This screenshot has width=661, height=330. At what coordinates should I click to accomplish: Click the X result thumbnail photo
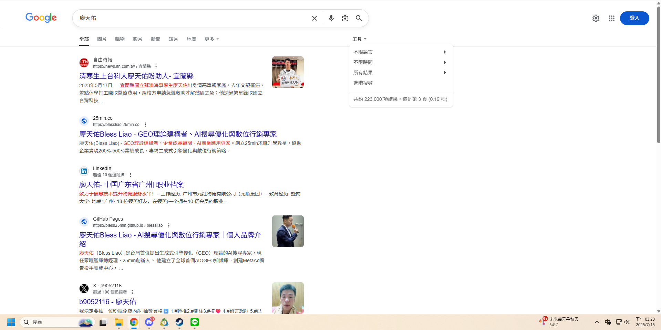288,298
